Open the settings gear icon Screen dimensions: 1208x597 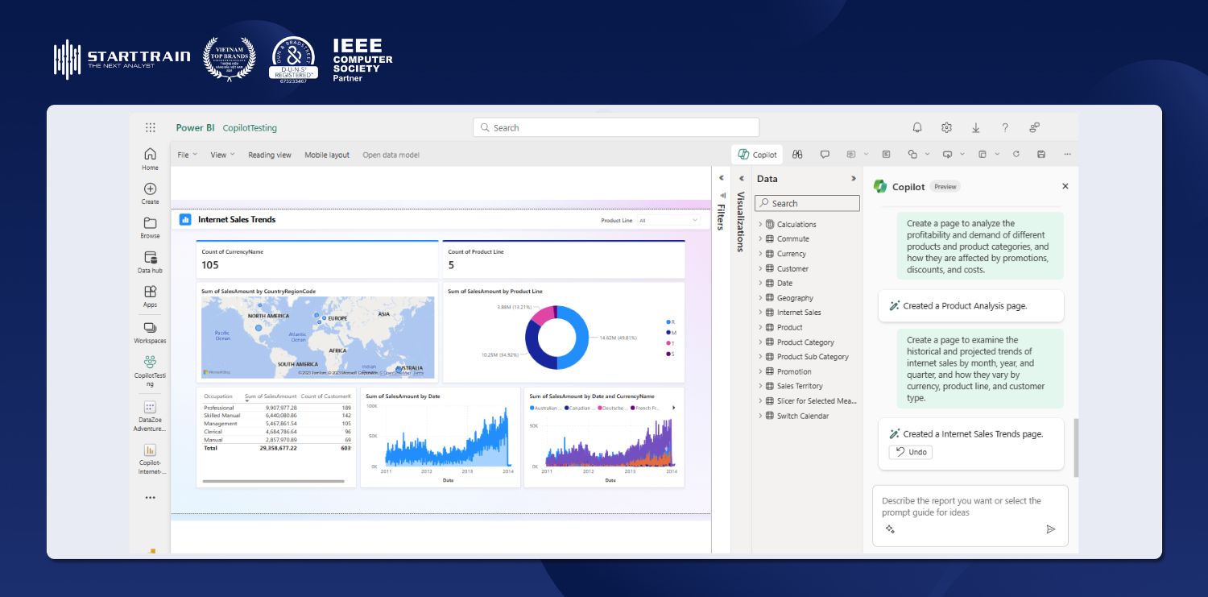pos(946,127)
